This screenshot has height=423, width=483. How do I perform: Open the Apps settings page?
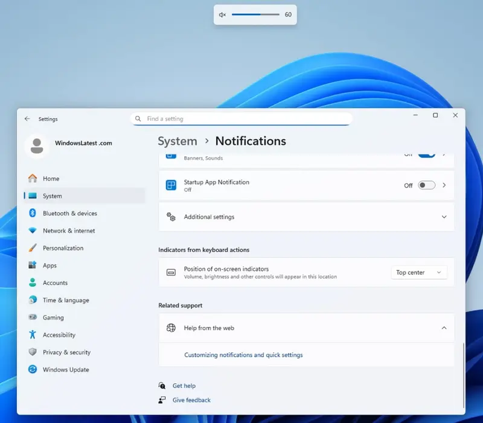click(50, 266)
